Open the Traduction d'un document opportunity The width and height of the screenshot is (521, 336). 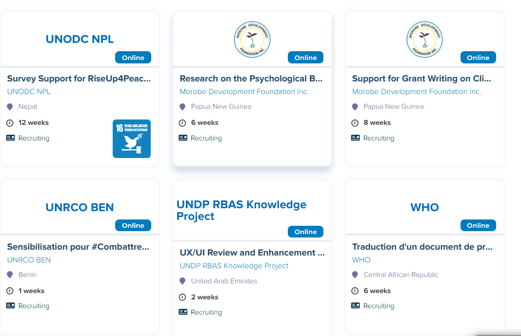point(422,247)
